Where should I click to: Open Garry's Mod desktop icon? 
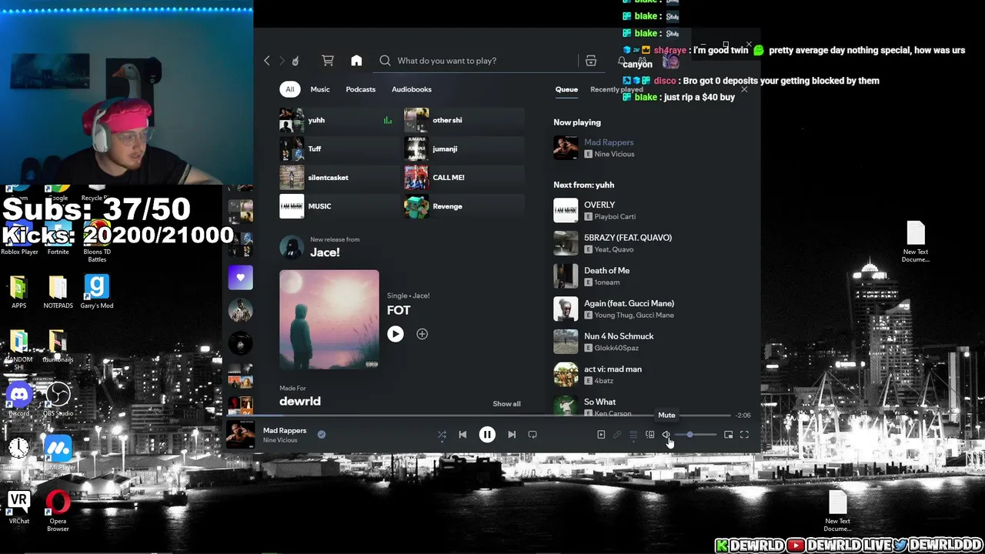click(x=96, y=292)
